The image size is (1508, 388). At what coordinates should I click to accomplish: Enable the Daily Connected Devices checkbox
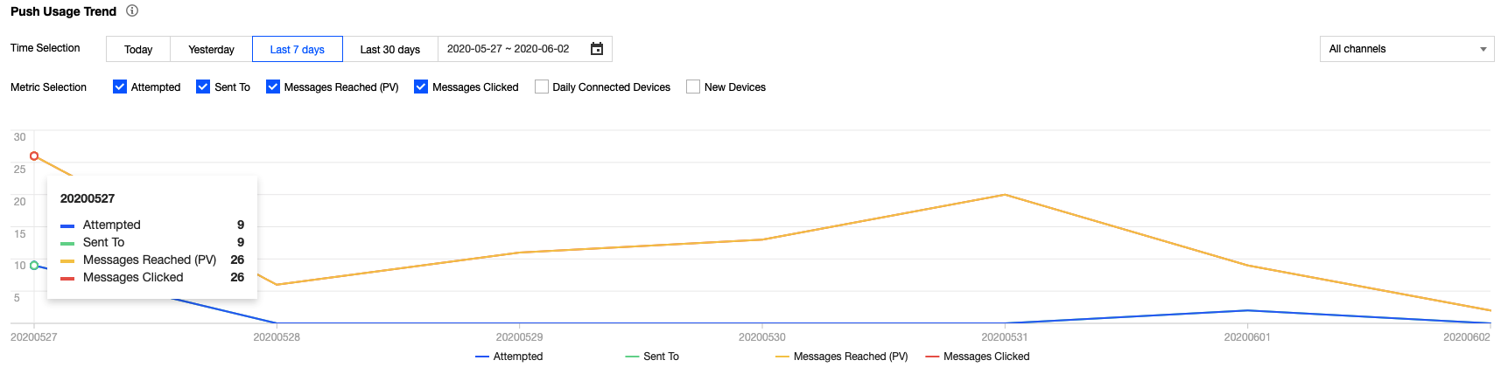(542, 87)
